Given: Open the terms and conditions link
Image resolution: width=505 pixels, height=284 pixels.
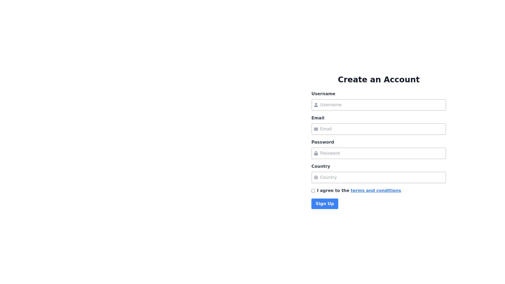Looking at the screenshot, I should pyautogui.click(x=376, y=191).
